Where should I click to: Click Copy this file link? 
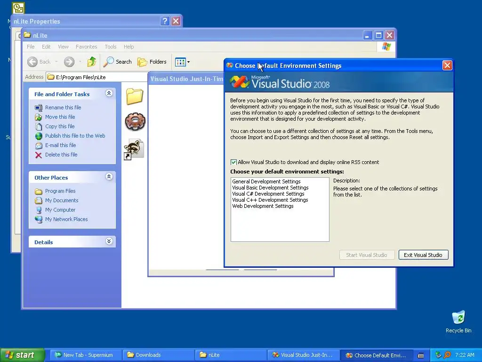point(60,126)
